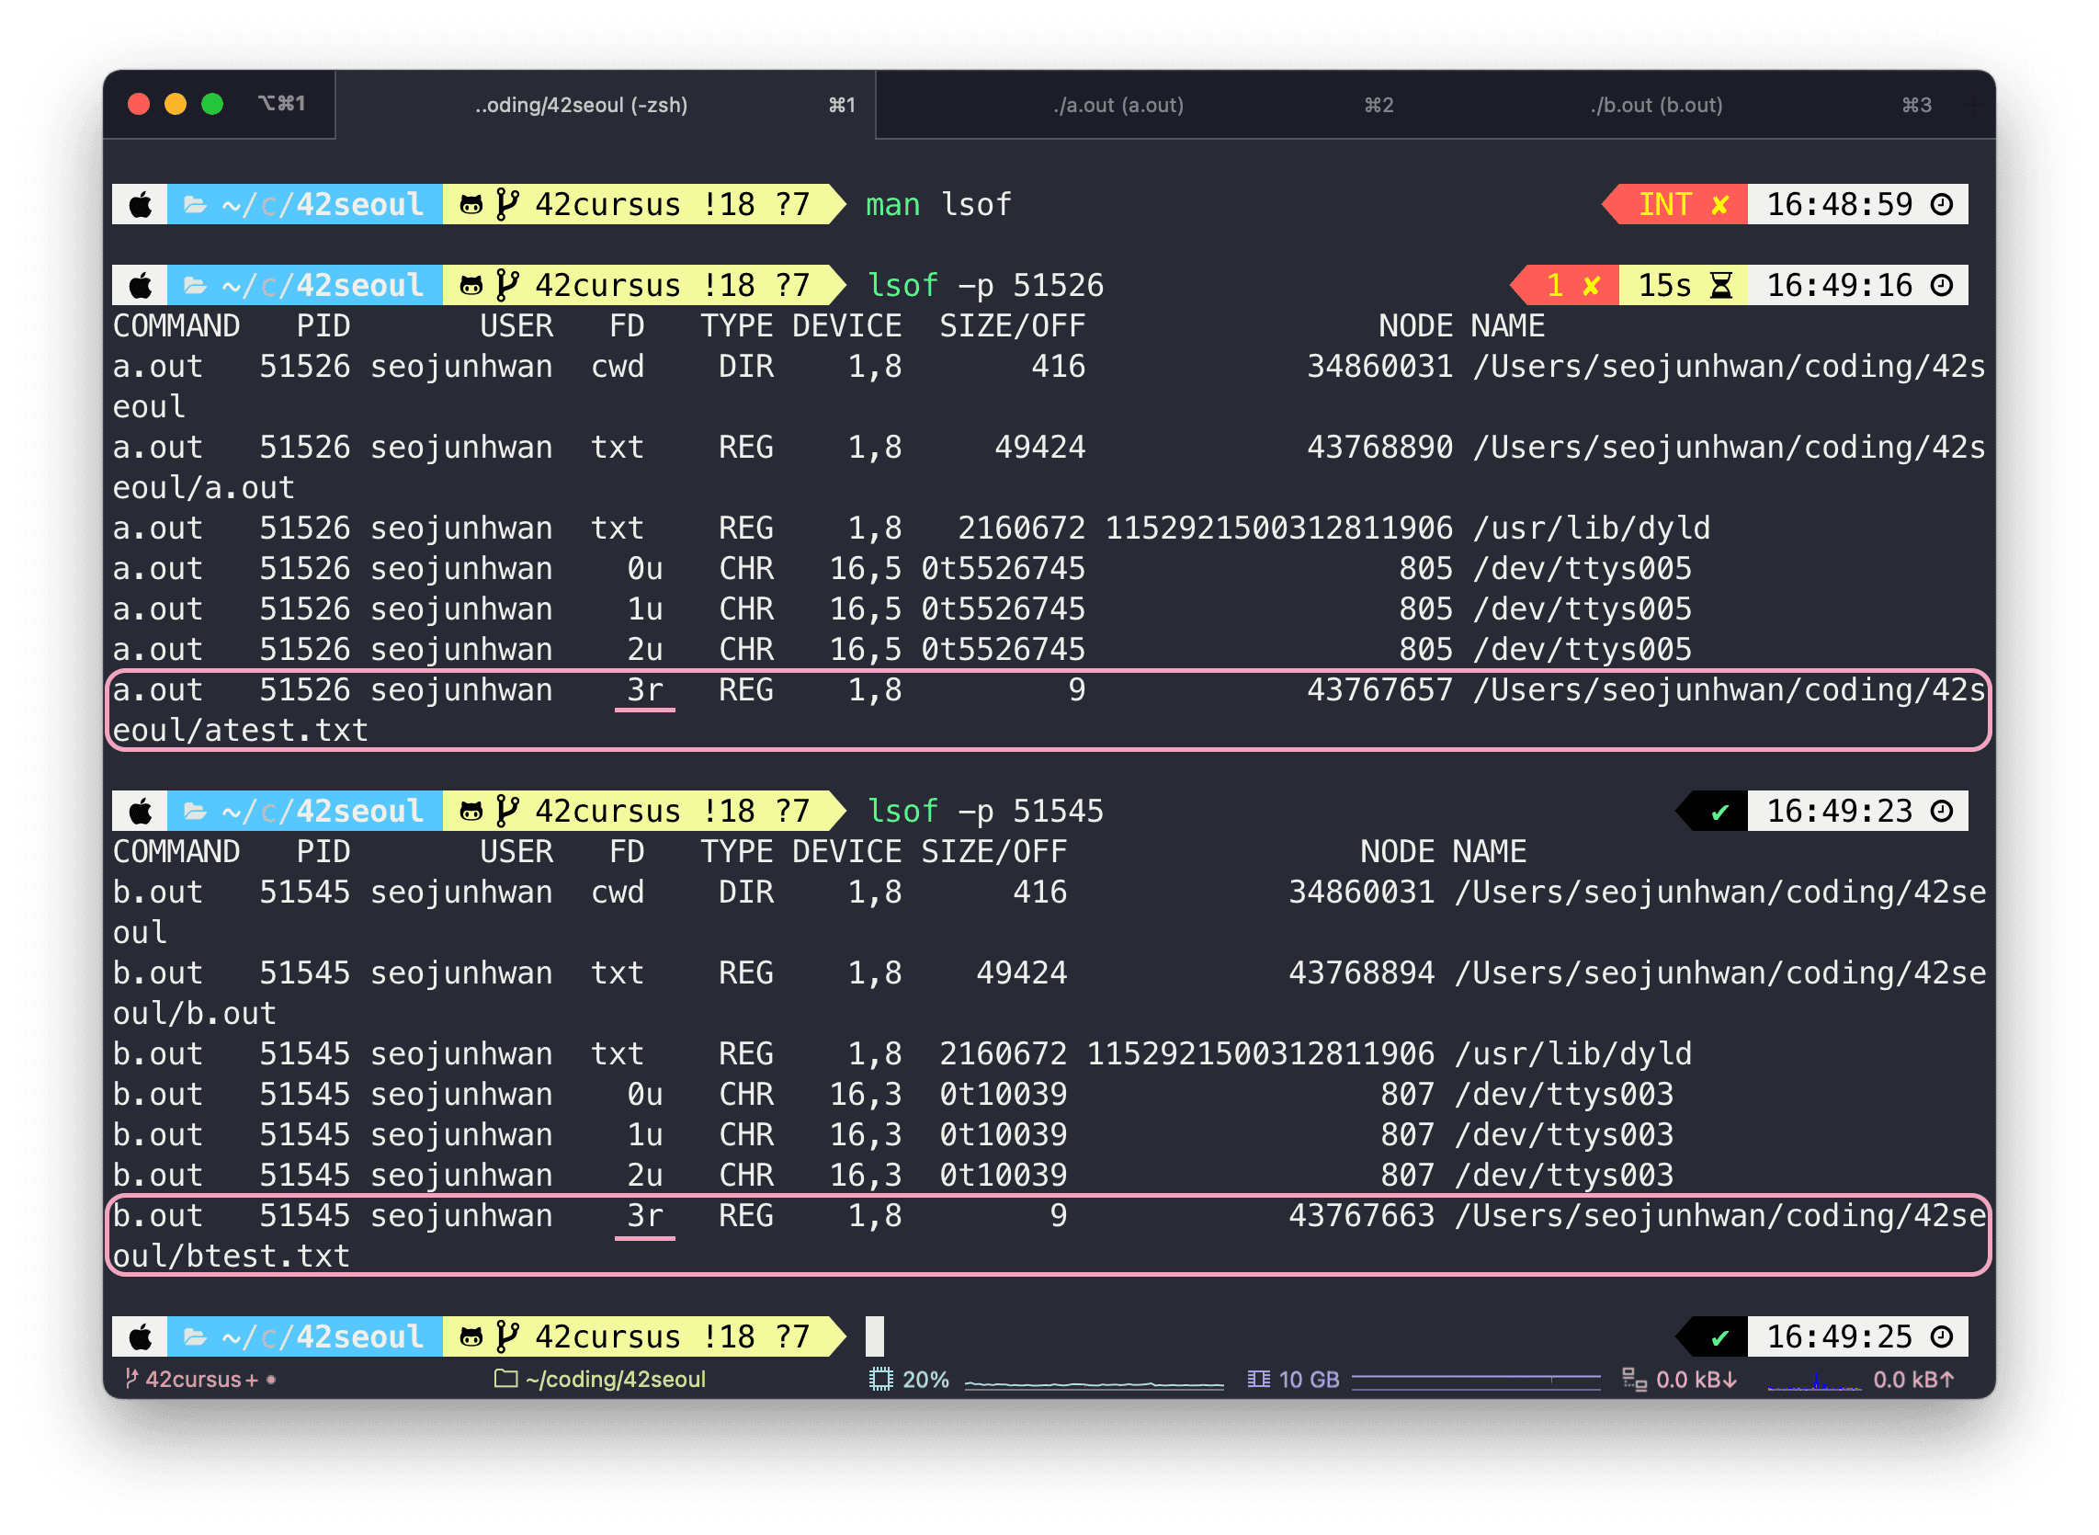Click the cursor at the empty prompt
The height and width of the screenshot is (1535, 2099).
pos(874,1337)
